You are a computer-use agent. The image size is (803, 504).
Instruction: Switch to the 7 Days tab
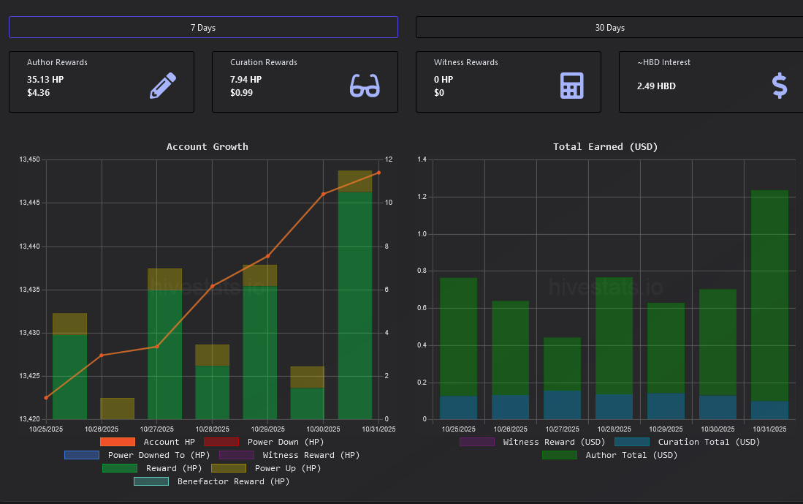tap(203, 28)
